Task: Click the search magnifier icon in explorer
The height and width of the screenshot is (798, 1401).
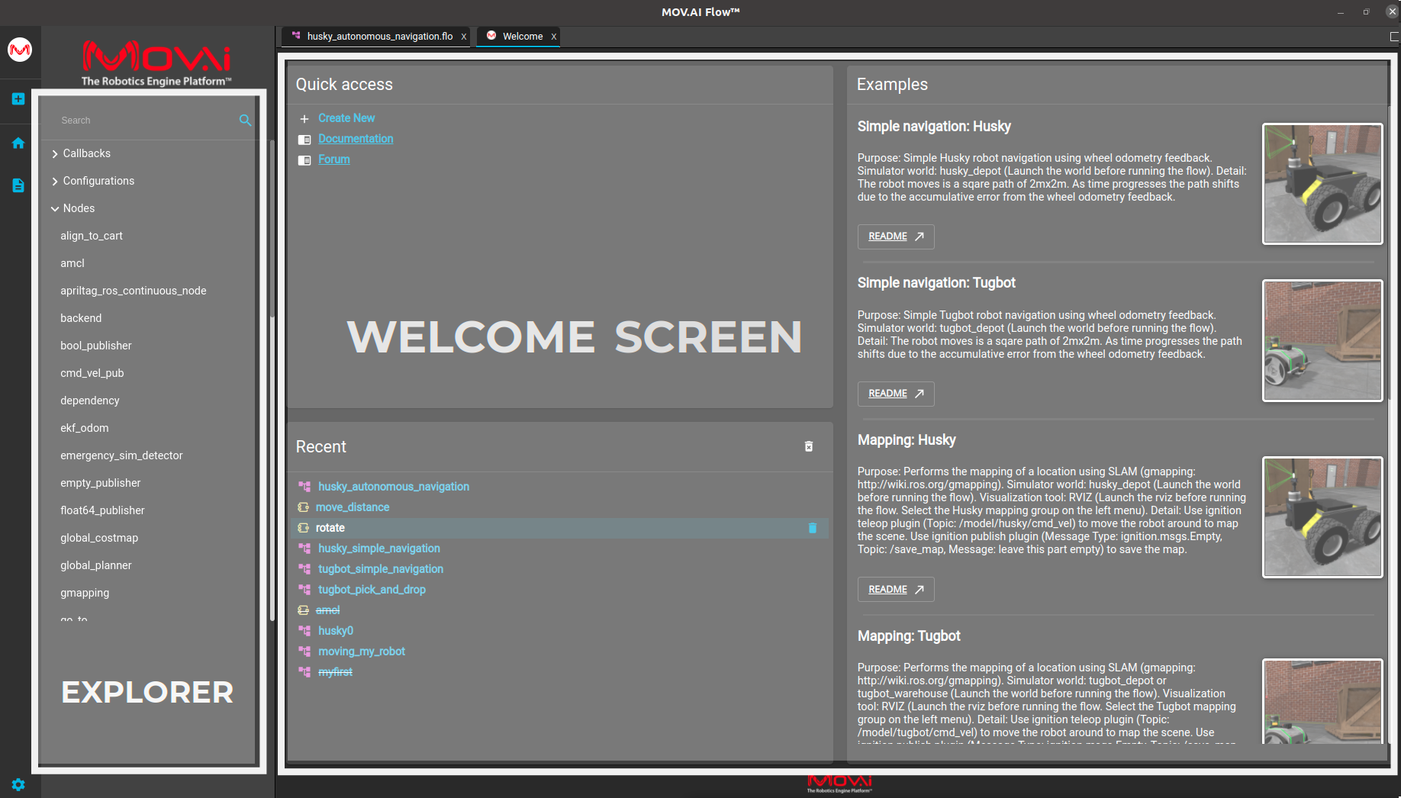Action: coord(245,121)
